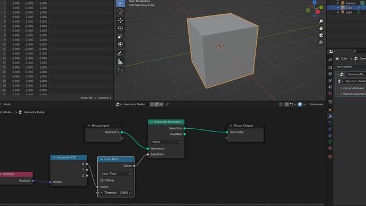Toggle fake user for Geometry Nodes tree
The height and width of the screenshot is (206, 366).
[152, 104]
